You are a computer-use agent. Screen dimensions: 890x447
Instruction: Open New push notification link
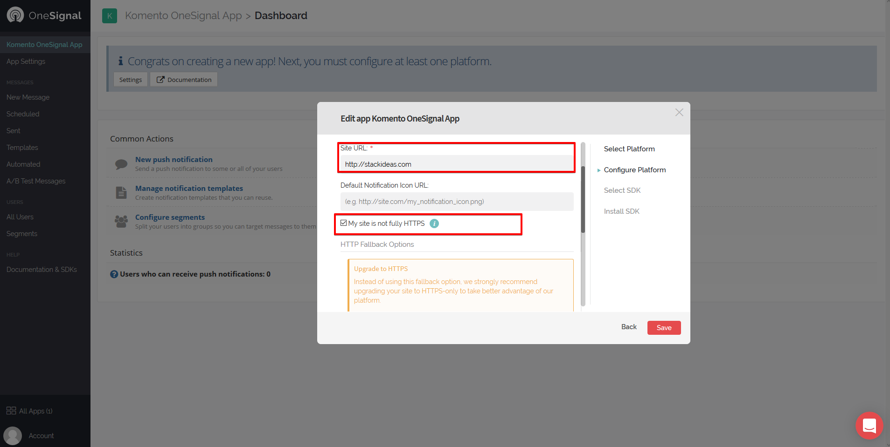click(174, 159)
